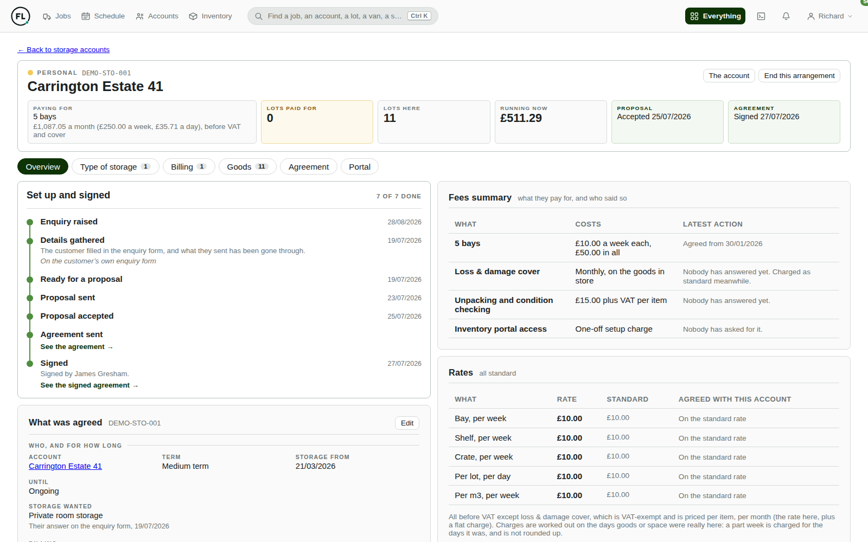Open the Accounts menu

(157, 16)
